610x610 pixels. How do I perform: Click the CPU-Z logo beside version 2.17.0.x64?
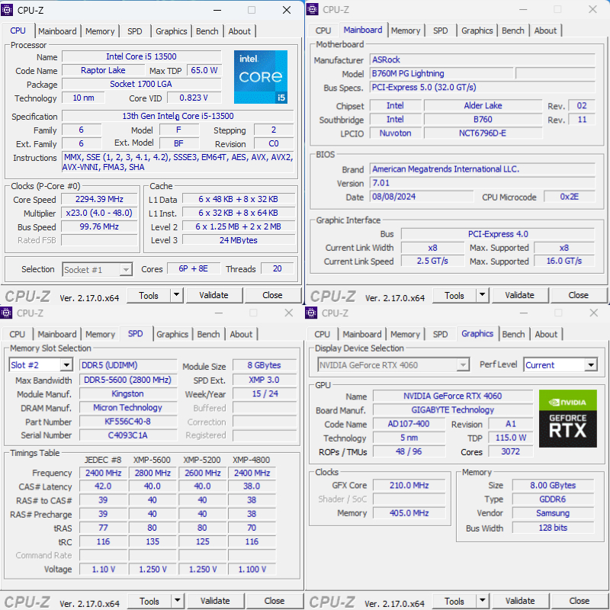[x=332, y=601]
